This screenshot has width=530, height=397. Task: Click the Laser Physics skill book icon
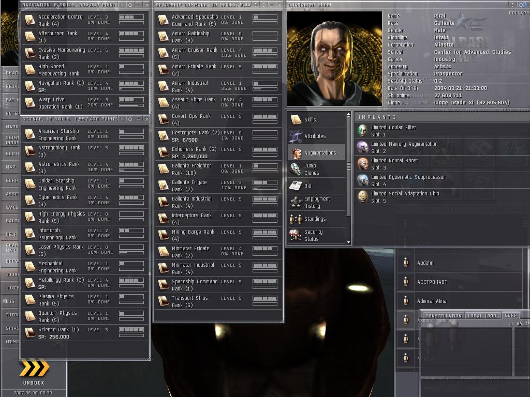30,250
